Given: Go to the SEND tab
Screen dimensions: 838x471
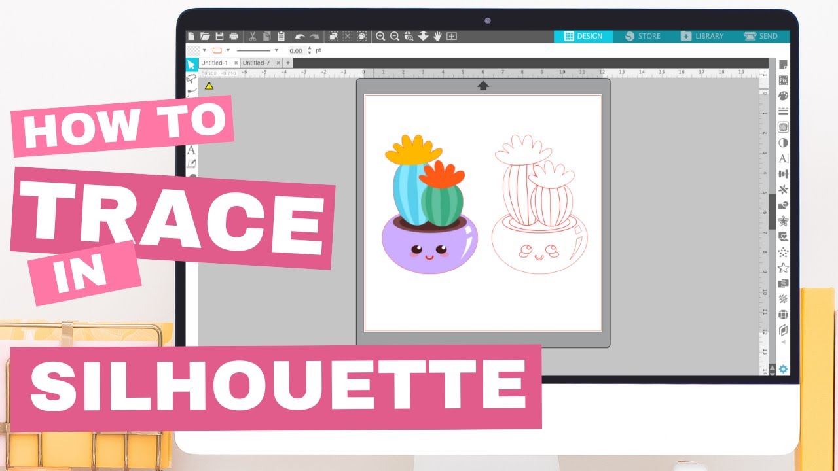Looking at the screenshot, I should 761,36.
